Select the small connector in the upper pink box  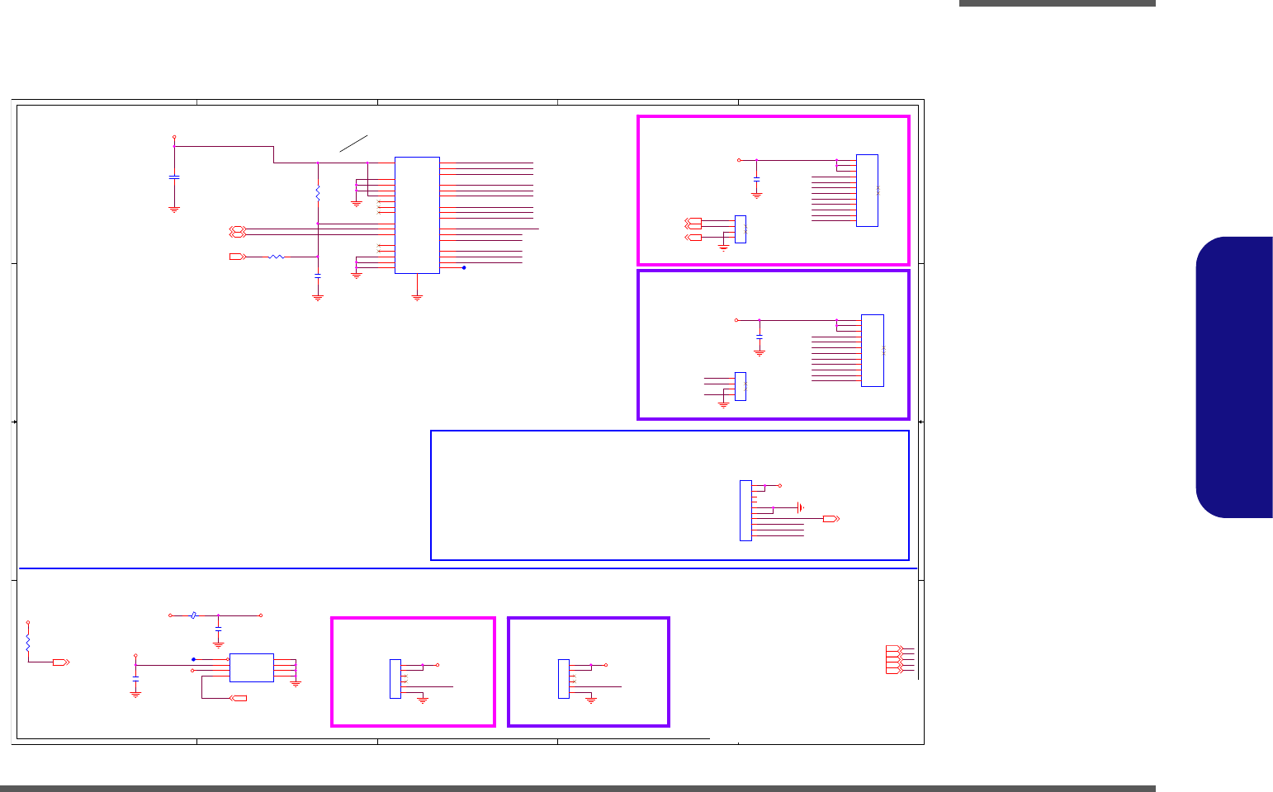pos(741,229)
